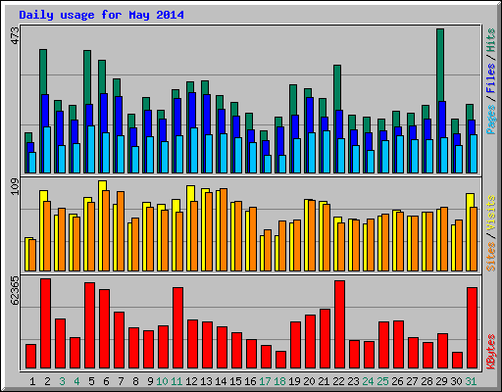The width and height of the screenshot is (502, 392).
Task: Click the 62365 KBytes axis label
Action: pyautogui.click(x=15, y=291)
